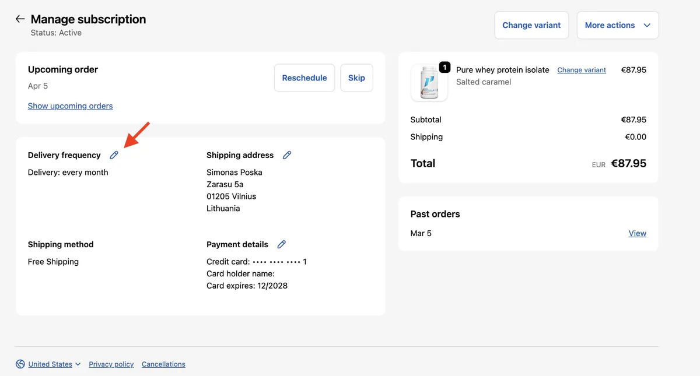Click the Card expires: 12/2028 text
This screenshot has width=700, height=376.
247,286
